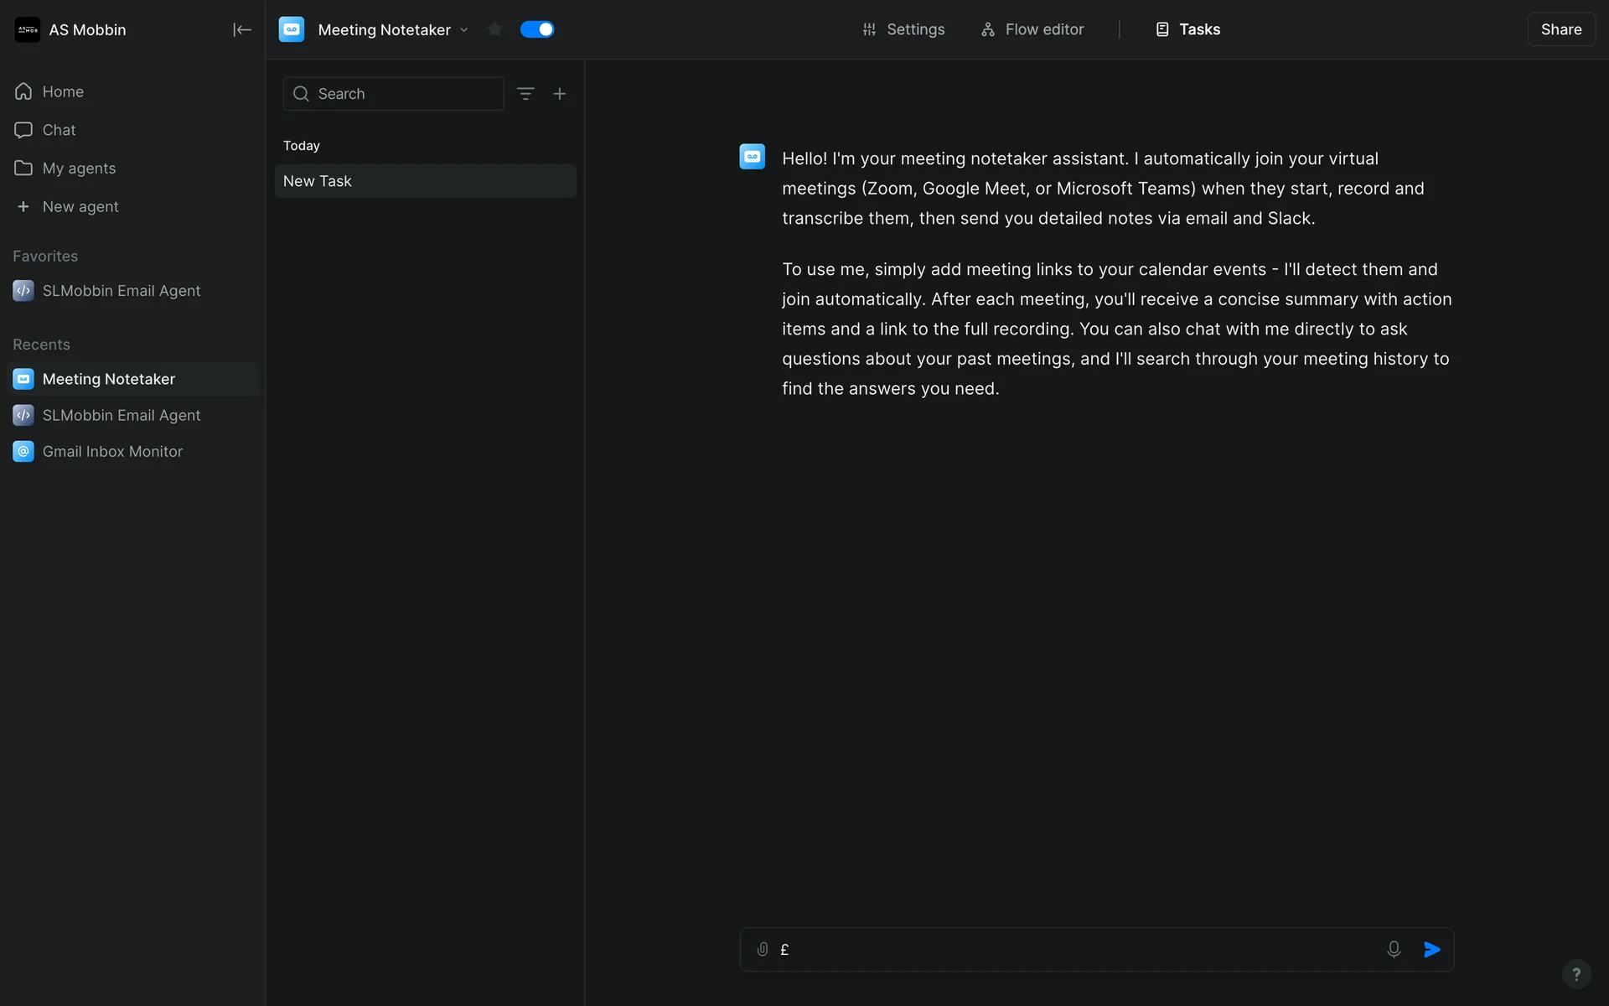This screenshot has height=1006, width=1609.
Task: Open the task filter options
Action: [525, 94]
